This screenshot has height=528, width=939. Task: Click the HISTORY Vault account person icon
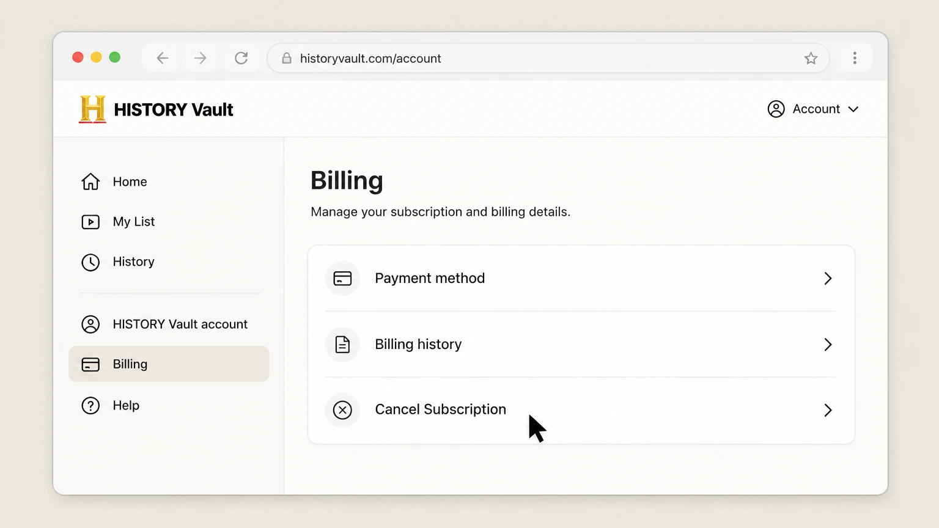click(x=90, y=324)
